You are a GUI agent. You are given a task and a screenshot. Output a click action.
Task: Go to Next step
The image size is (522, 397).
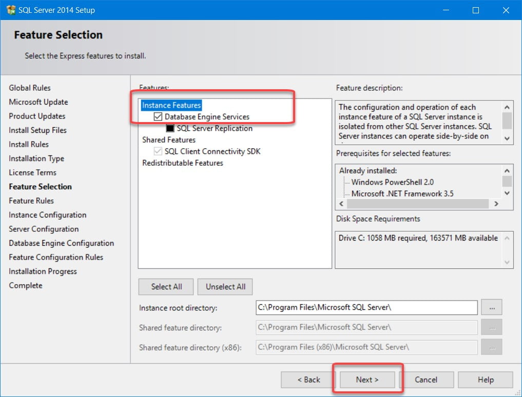click(367, 380)
